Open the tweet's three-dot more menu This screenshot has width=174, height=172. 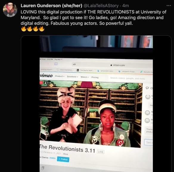[x=169, y=6]
